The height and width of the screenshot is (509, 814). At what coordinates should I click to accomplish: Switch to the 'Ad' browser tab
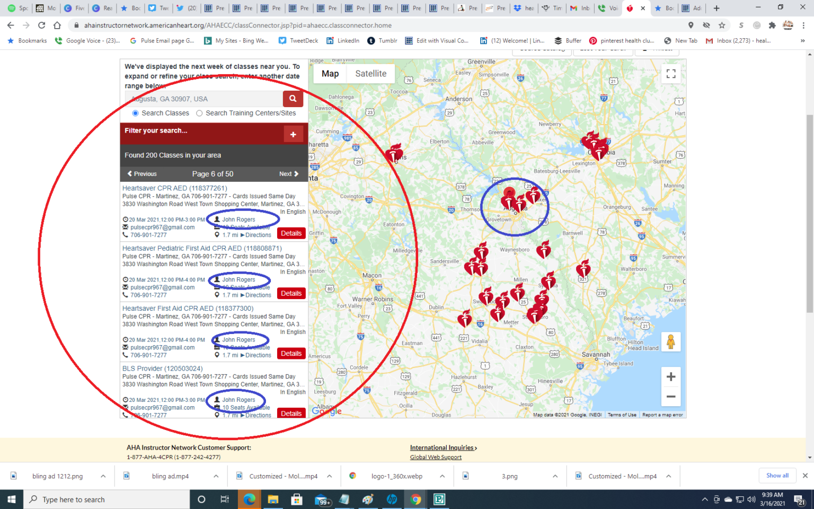point(692,8)
